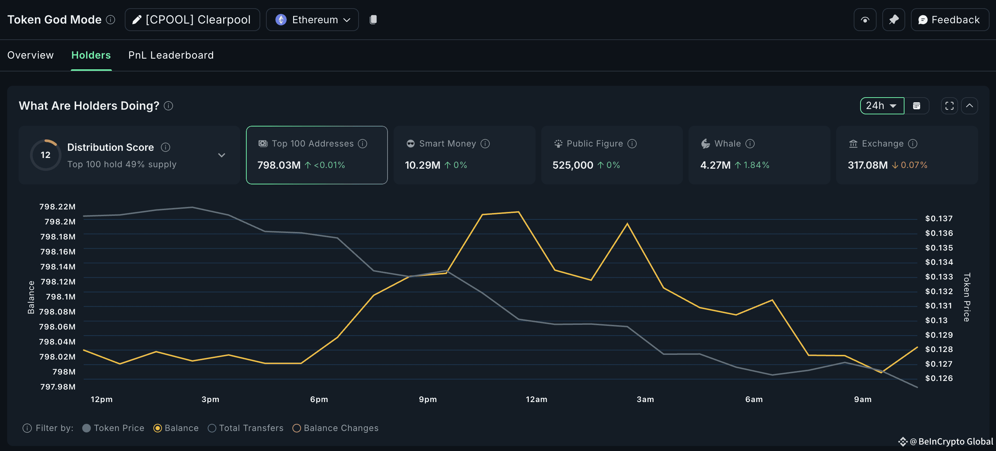This screenshot has width=996, height=451.
Task: Select the Public Figure card
Action: pyautogui.click(x=612, y=155)
